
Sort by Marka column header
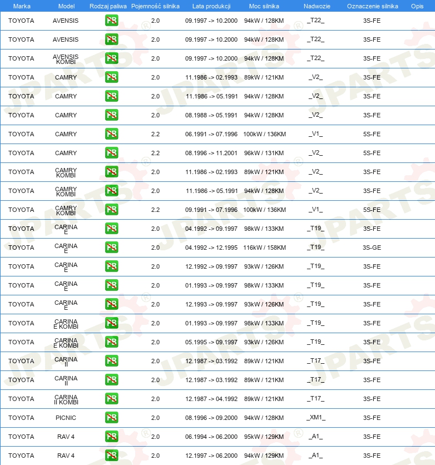click(x=22, y=6)
